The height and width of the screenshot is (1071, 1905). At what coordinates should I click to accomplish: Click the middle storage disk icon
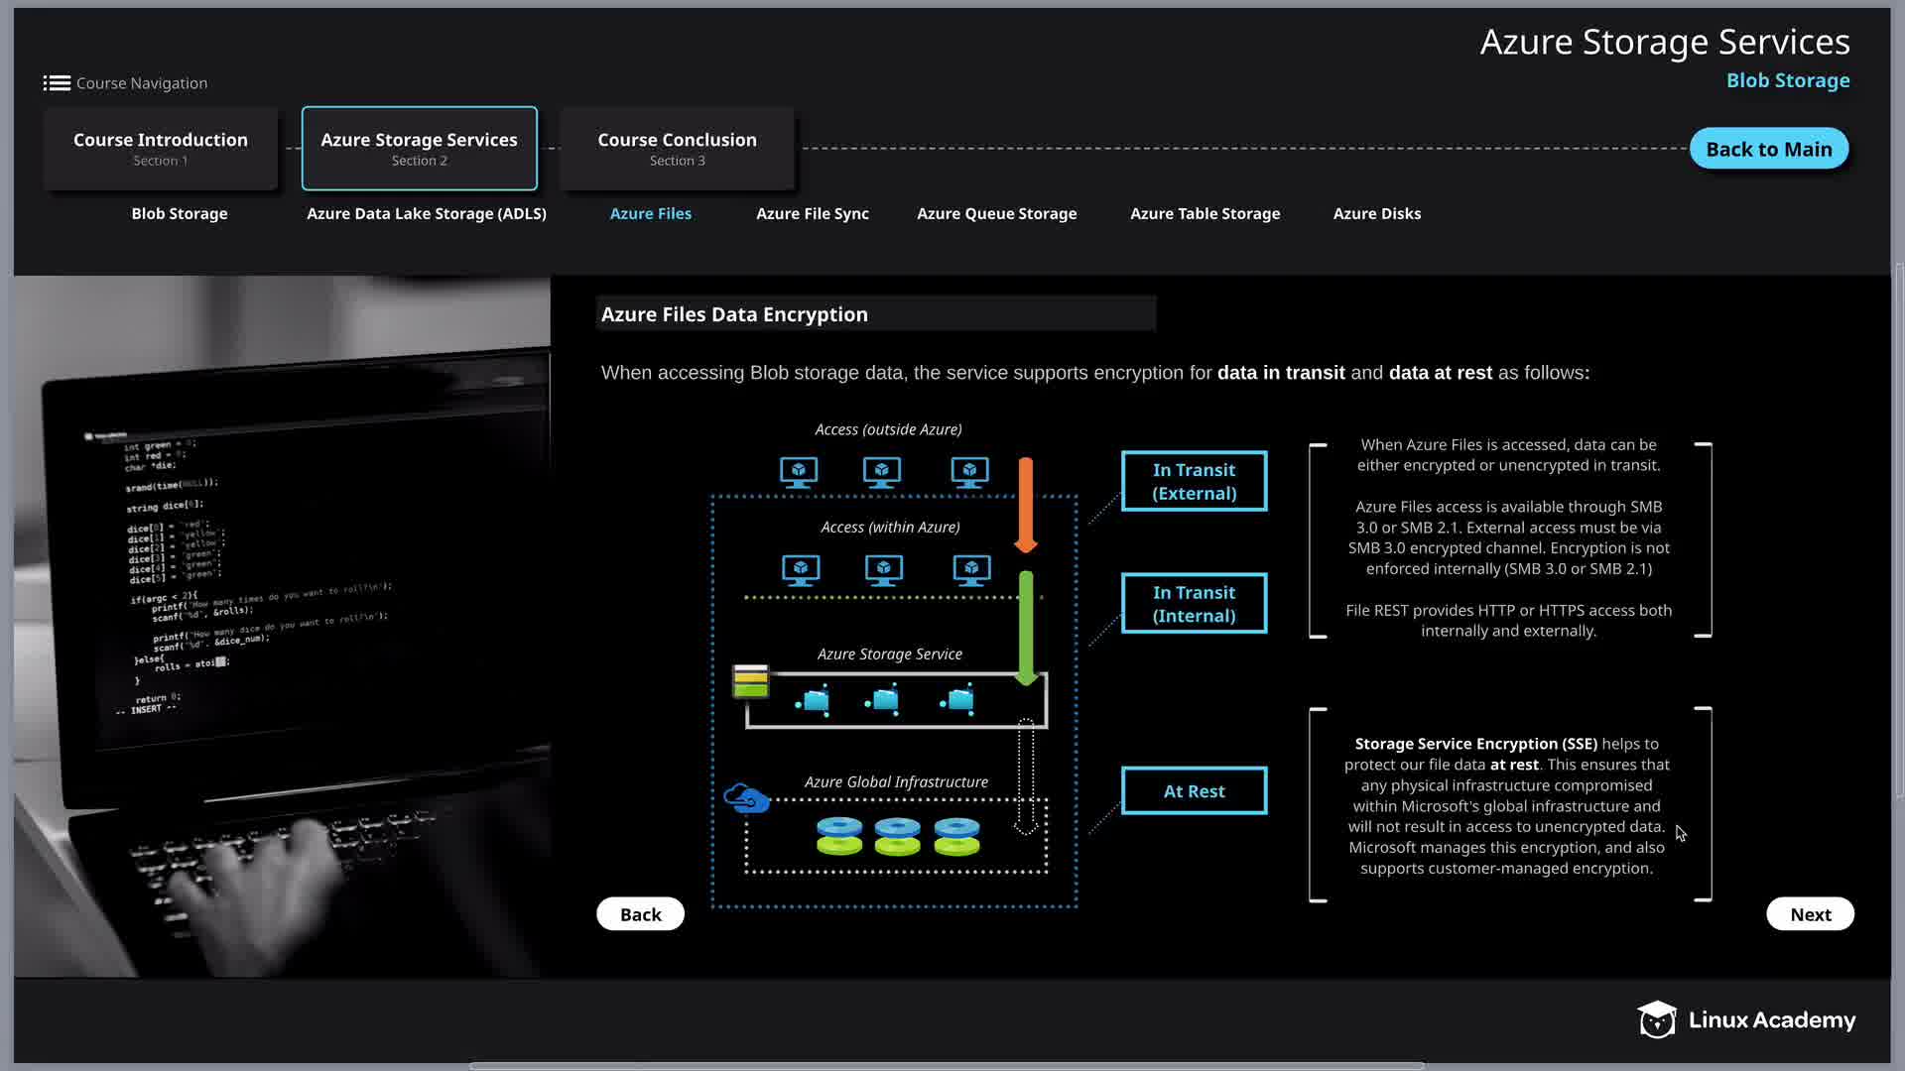click(897, 836)
